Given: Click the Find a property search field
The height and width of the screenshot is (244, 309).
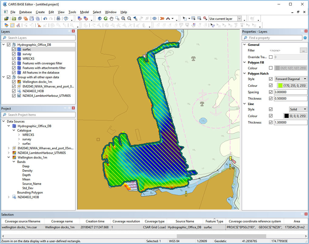Looking at the screenshot, I should [x=272, y=38].
